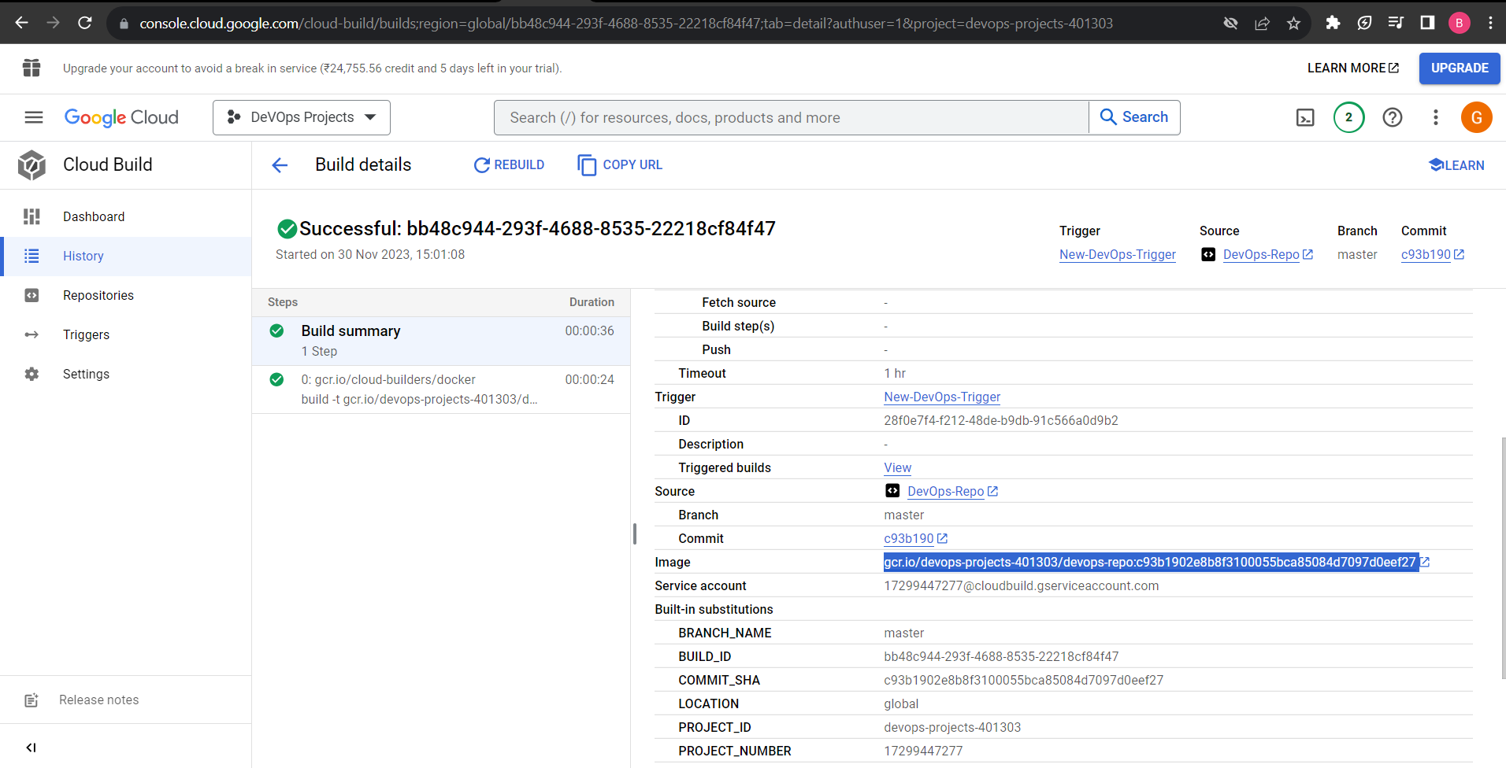
Task: Select the gcr.io/cloud-builders/docker step row
Action: coord(441,390)
